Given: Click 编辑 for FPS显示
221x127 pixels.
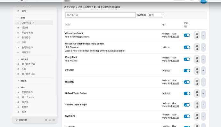Looking at the screenshot, I should pyautogui.click(x=197, y=71).
